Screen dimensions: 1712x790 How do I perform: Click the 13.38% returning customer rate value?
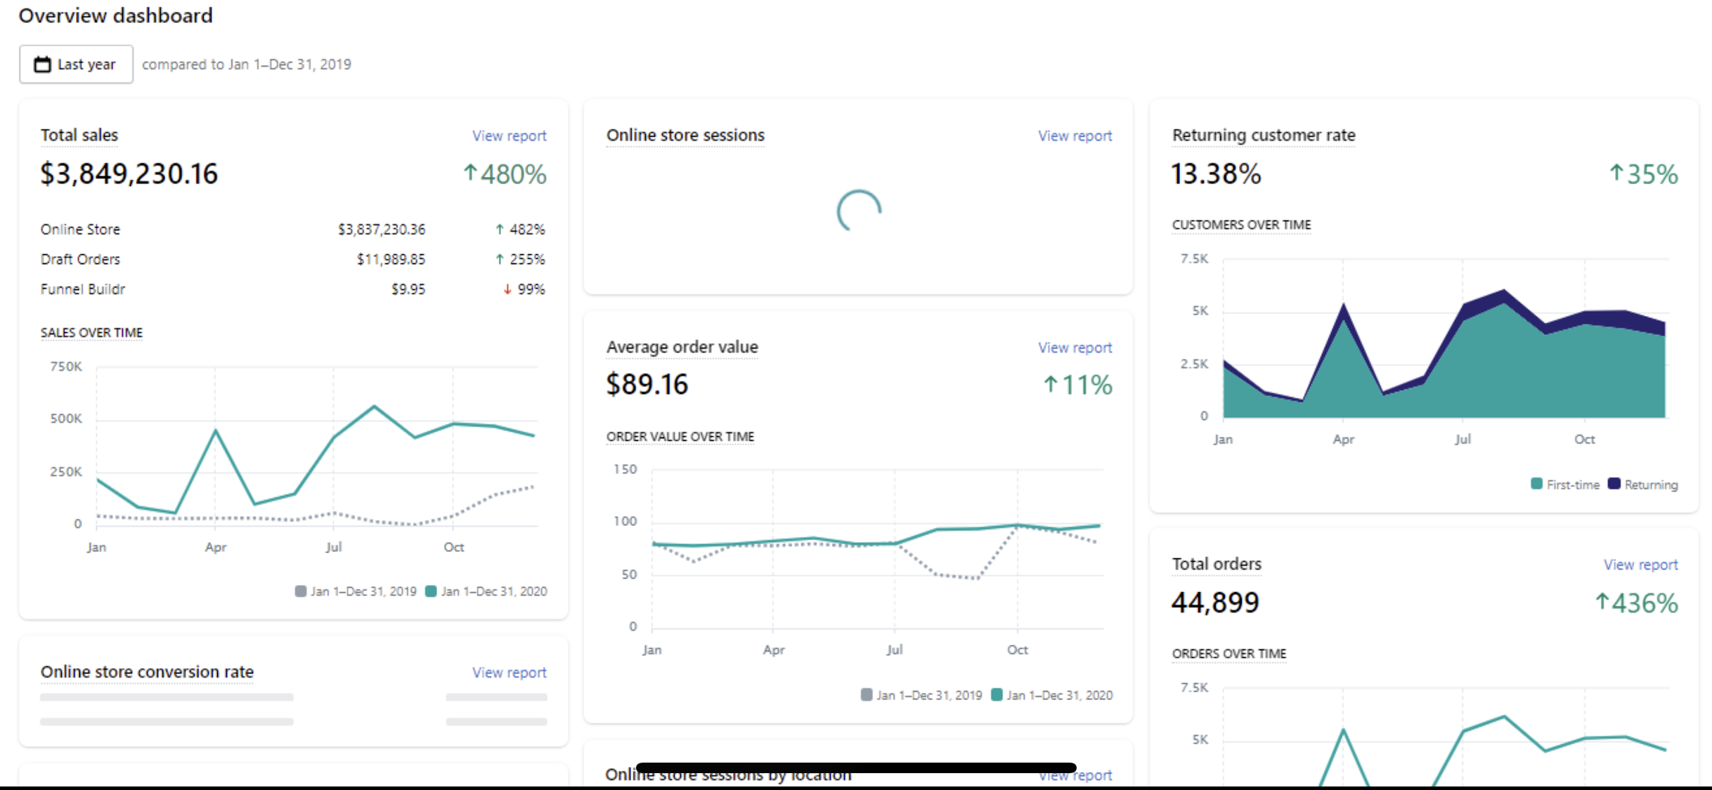point(1216,173)
